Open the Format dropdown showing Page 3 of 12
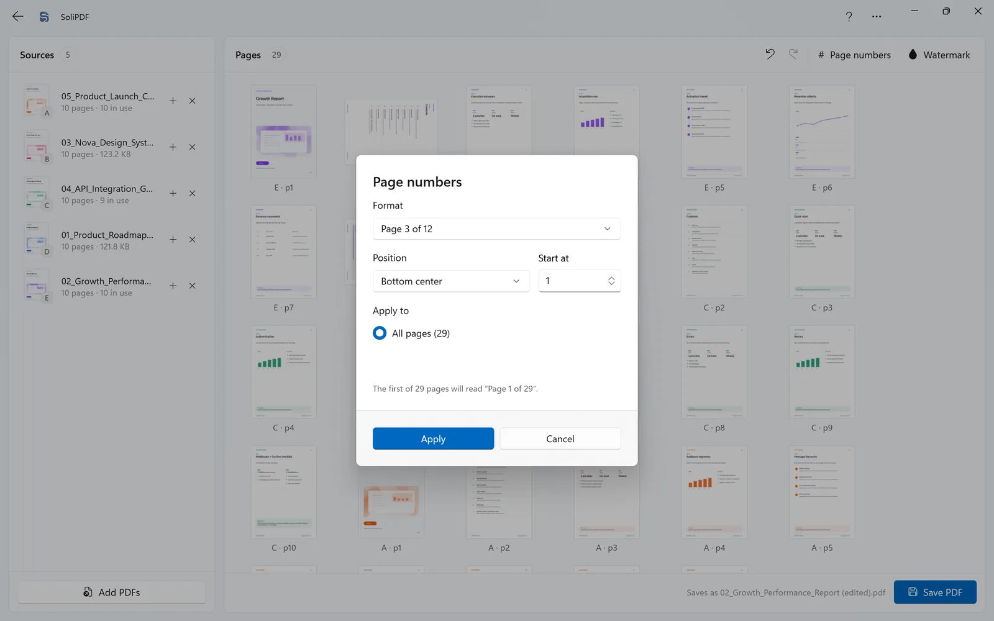 [496, 229]
